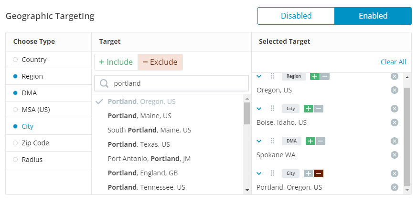Image resolution: width=417 pixels, height=203 pixels.
Task: Remove the Boise, Idaho, US target
Action: coord(395,122)
